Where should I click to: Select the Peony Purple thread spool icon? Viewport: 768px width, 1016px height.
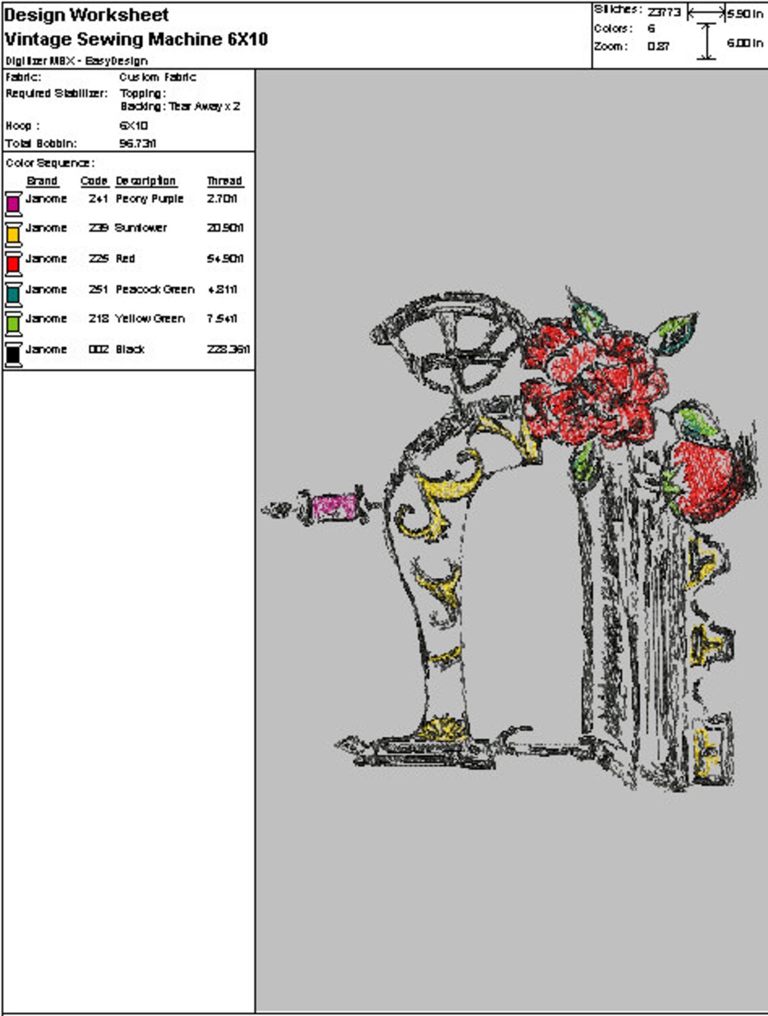[13, 202]
